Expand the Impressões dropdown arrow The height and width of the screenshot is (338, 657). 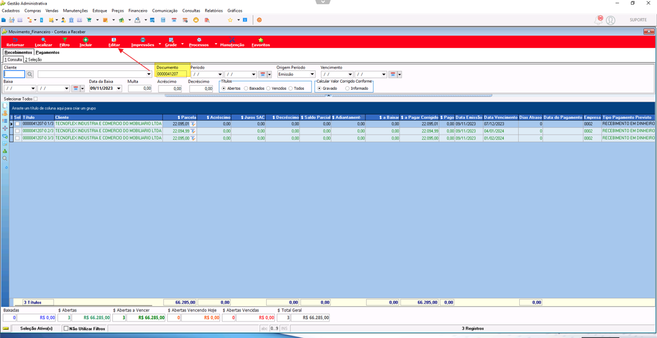coord(160,44)
